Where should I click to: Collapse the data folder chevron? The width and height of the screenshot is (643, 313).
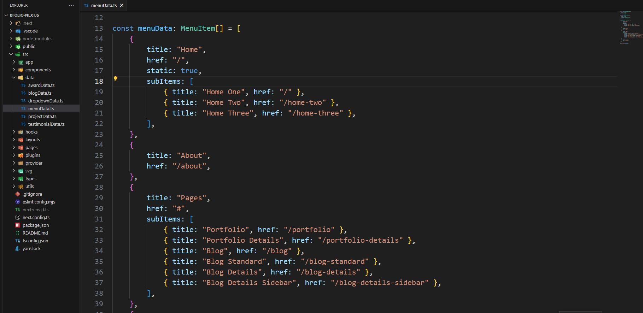pyautogui.click(x=14, y=77)
